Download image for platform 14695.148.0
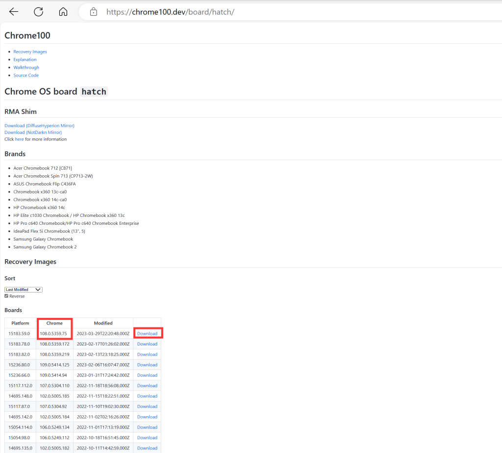 coord(147,396)
